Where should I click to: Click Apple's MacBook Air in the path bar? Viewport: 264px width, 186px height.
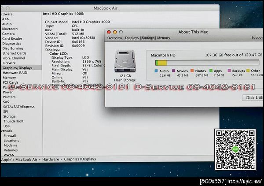[x=19, y=160]
